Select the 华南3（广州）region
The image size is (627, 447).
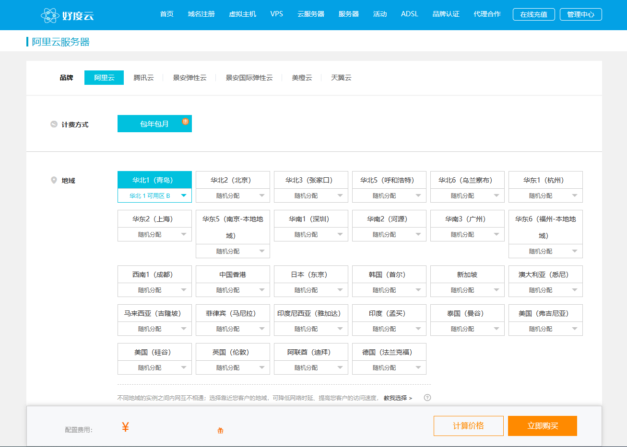[x=467, y=219]
